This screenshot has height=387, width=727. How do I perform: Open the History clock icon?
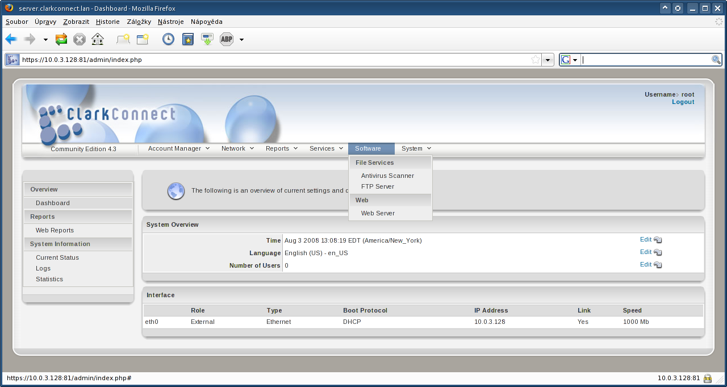(168, 39)
